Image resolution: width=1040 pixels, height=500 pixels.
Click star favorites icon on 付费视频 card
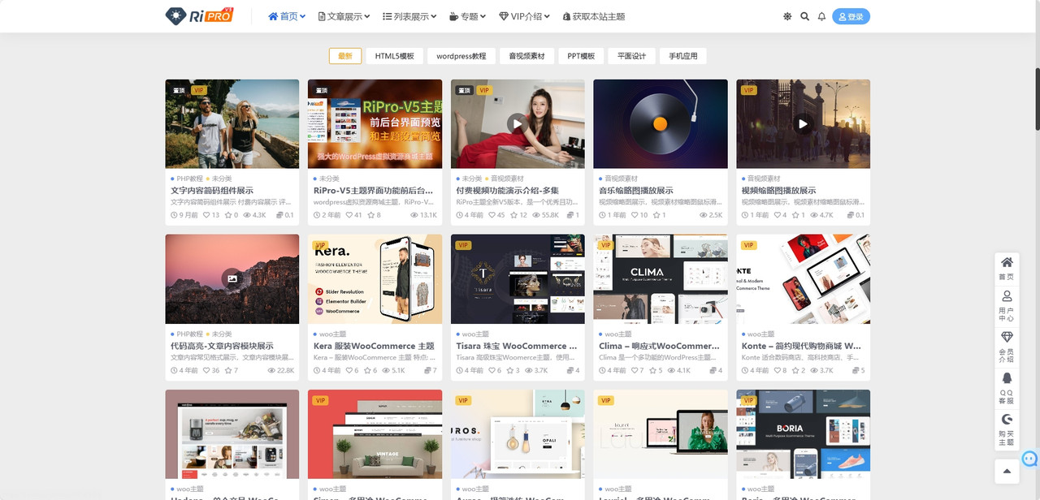[513, 215]
